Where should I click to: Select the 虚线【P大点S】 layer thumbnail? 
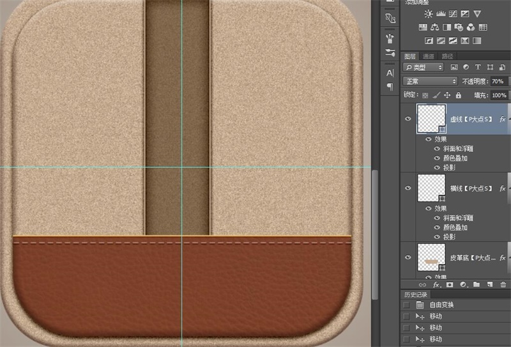[x=432, y=119]
